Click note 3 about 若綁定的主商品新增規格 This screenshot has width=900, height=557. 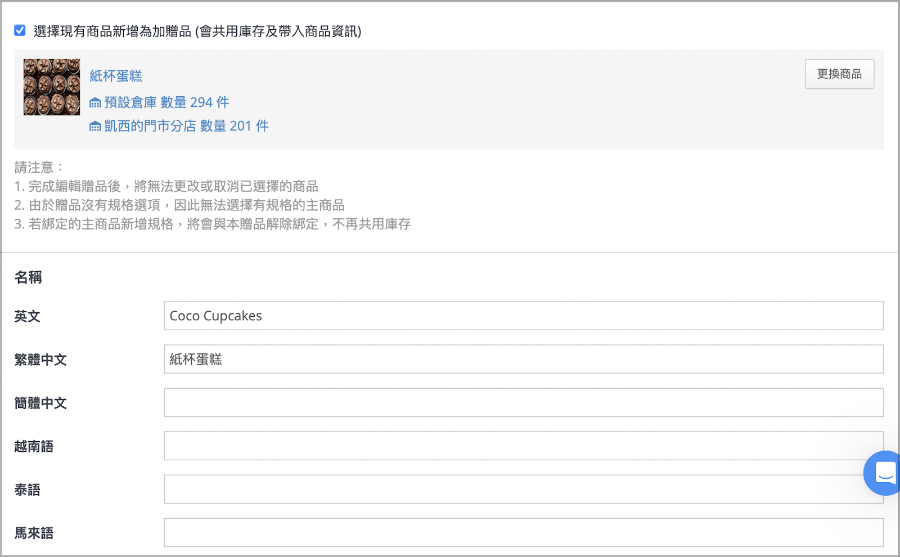pos(213,224)
